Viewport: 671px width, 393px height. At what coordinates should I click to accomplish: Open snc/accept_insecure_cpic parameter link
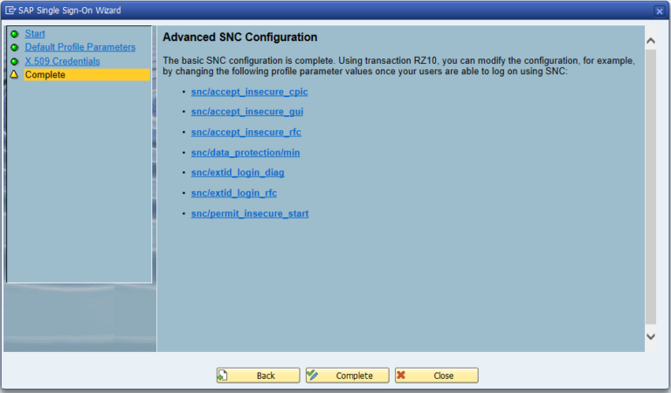point(250,92)
